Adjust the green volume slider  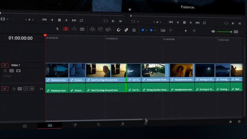click(224, 32)
